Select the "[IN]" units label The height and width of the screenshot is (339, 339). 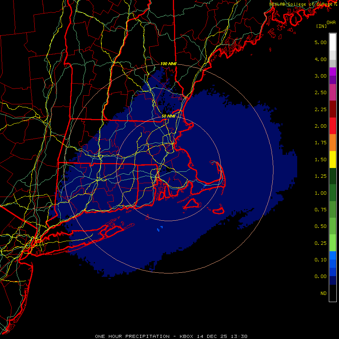[x=321, y=26]
